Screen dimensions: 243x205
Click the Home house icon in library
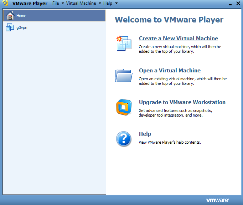[10, 16]
